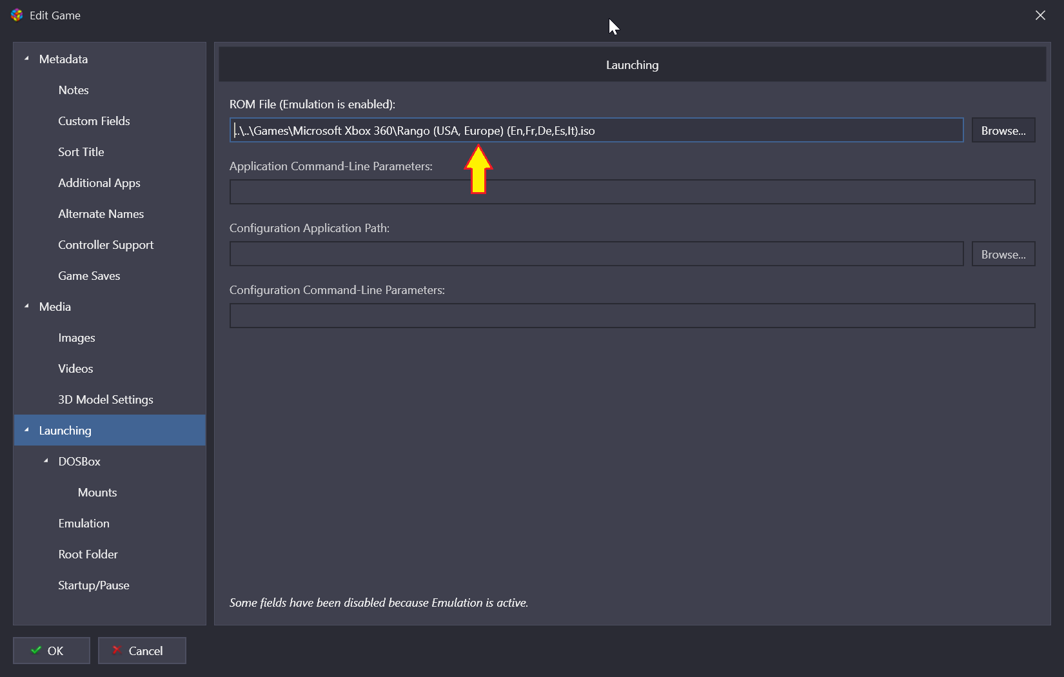This screenshot has height=677, width=1064.
Task: Click the Launching header title
Action: click(632, 65)
